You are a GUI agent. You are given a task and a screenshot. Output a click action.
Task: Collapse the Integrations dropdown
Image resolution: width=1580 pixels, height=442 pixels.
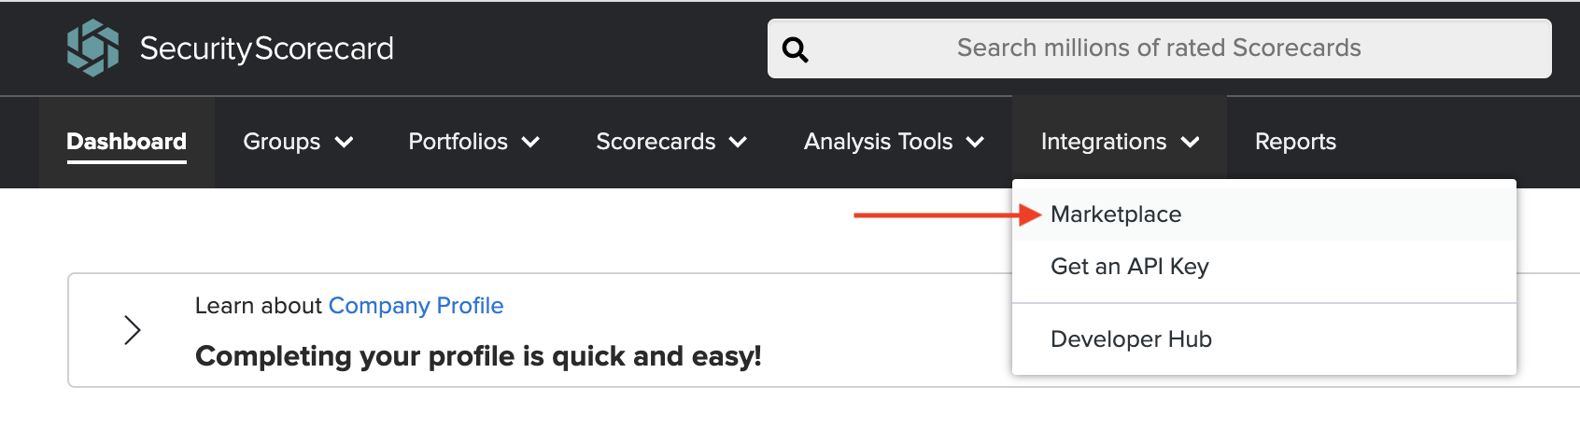tap(1120, 142)
